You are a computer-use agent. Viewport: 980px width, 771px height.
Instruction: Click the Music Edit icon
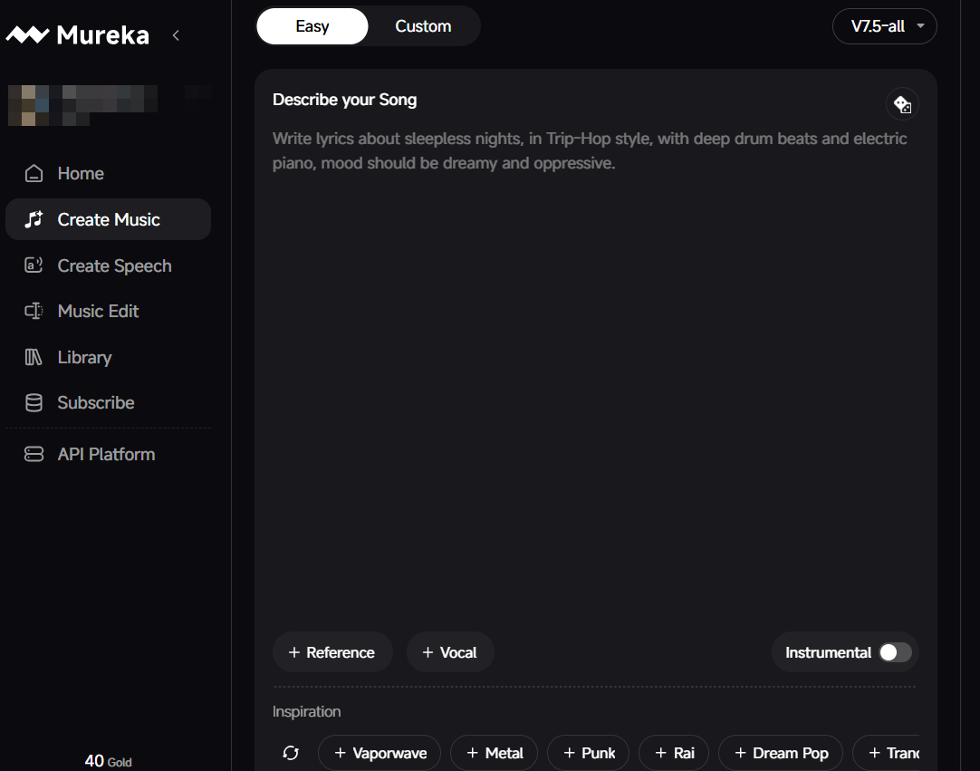[34, 311]
